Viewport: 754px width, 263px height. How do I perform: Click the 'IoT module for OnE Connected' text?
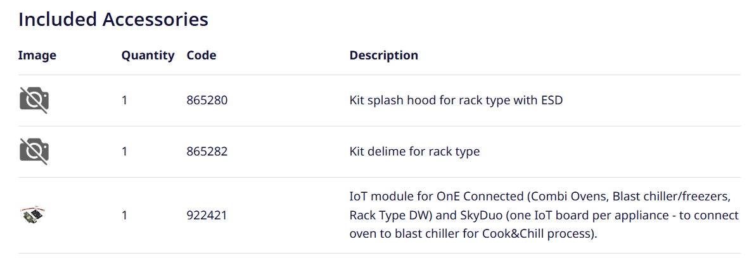[x=421, y=197]
